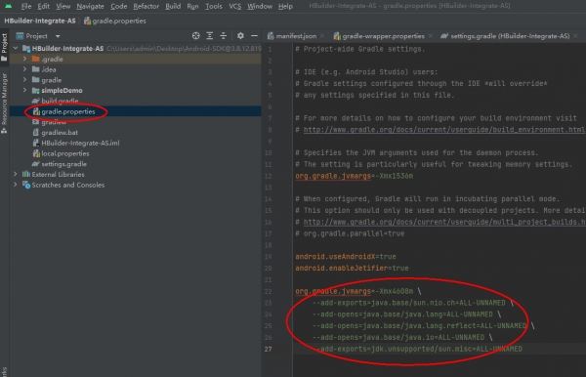Expand External Libraries node

16,174
